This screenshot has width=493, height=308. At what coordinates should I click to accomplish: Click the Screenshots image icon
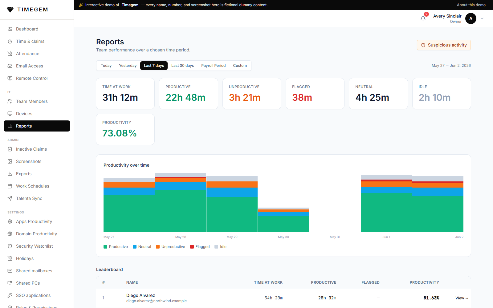point(10,161)
